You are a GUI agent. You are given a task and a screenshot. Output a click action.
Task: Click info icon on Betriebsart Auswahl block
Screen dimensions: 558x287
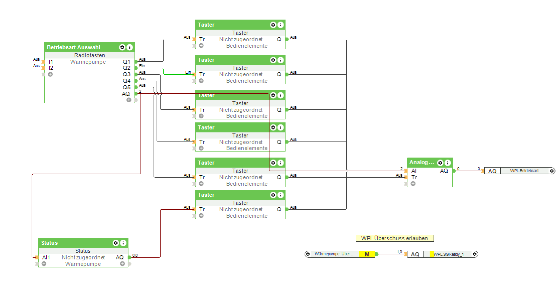tap(130, 47)
